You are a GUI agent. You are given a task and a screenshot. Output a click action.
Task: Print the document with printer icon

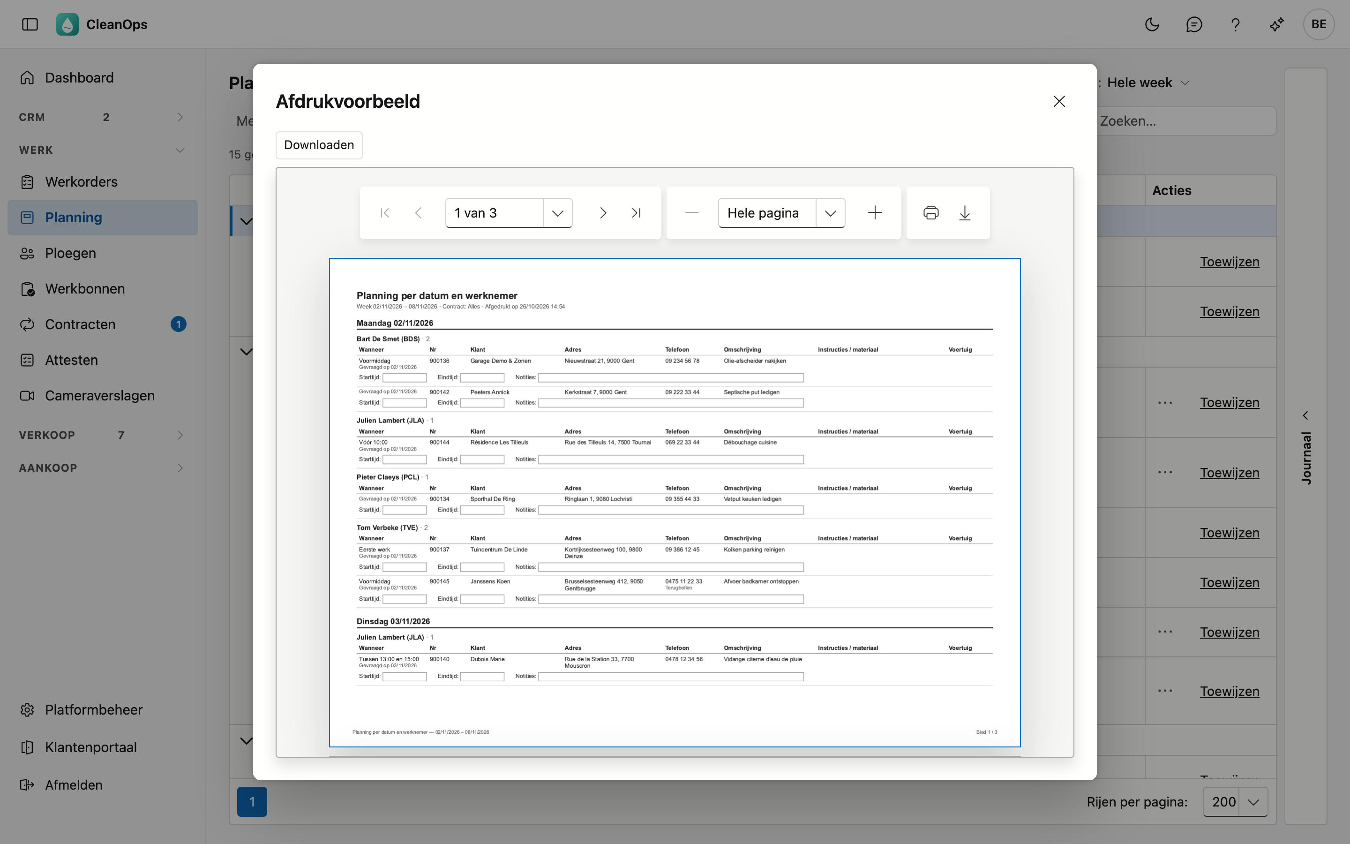(931, 213)
